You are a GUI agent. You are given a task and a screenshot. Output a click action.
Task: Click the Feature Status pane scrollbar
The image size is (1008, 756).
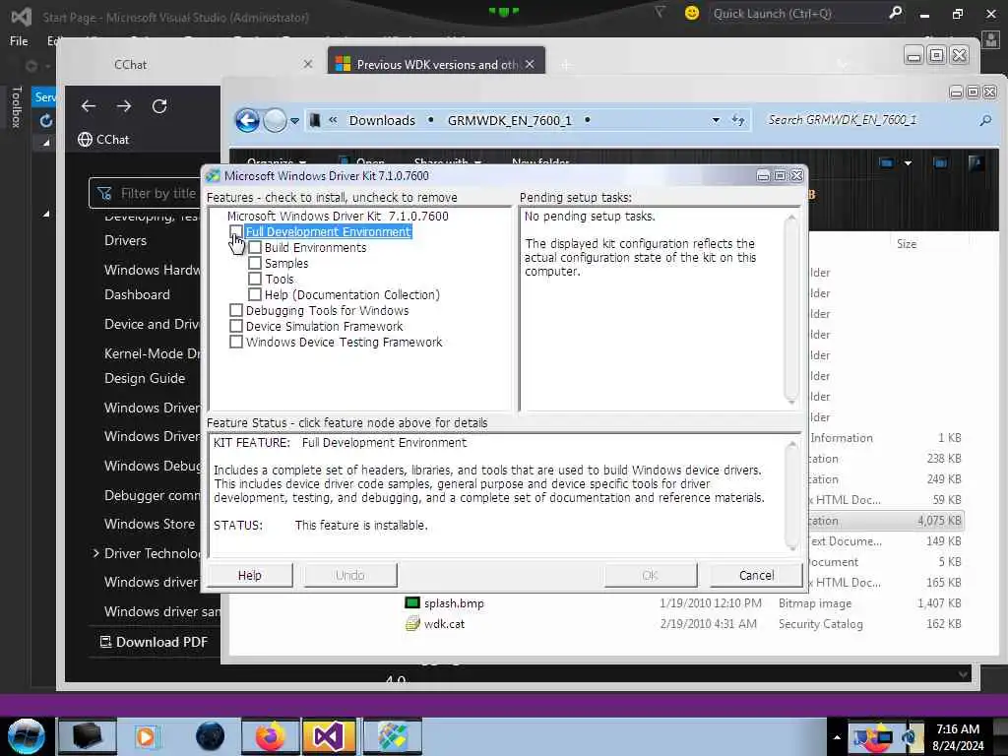pyautogui.click(x=791, y=496)
